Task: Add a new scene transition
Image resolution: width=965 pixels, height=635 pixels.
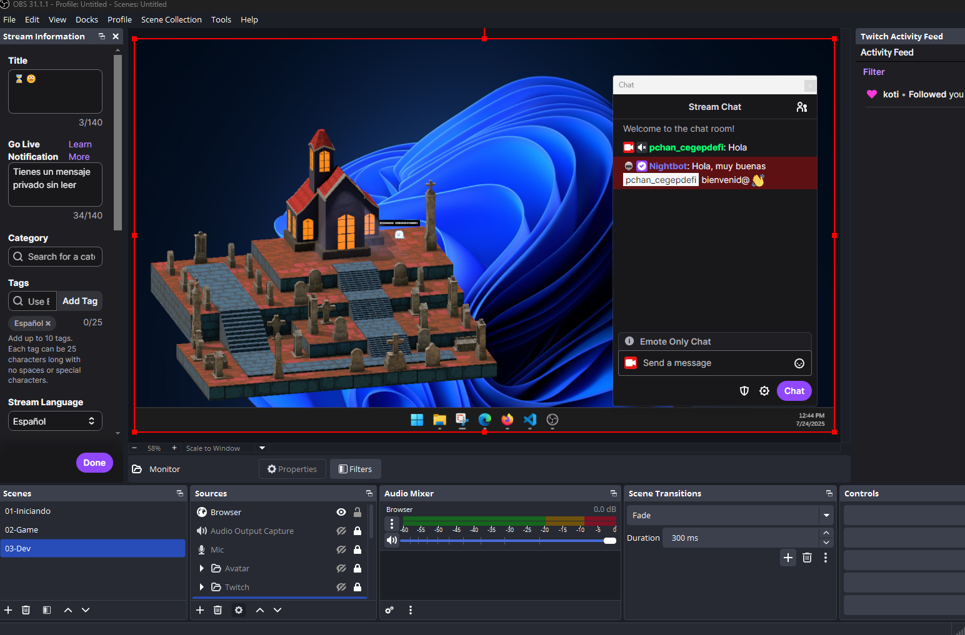Action: pos(788,558)
